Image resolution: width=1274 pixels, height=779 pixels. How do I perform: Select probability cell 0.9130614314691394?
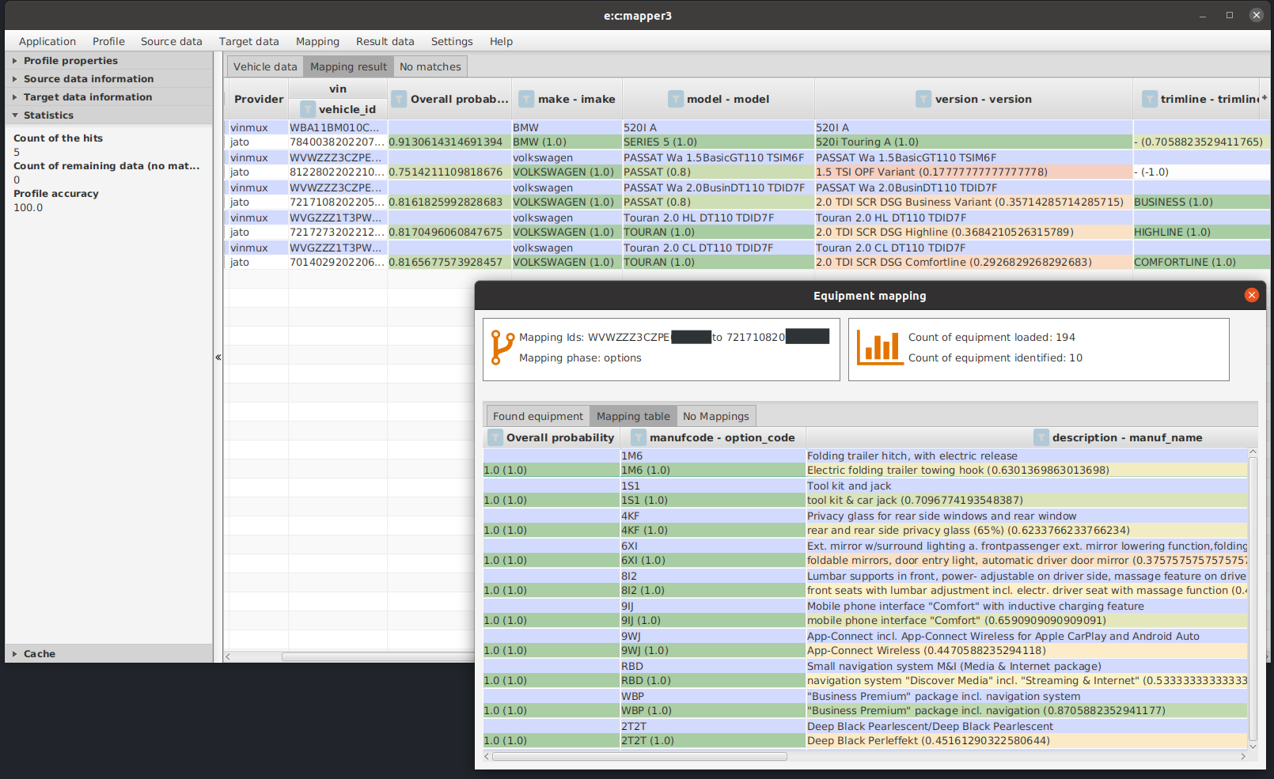[449, 142]
